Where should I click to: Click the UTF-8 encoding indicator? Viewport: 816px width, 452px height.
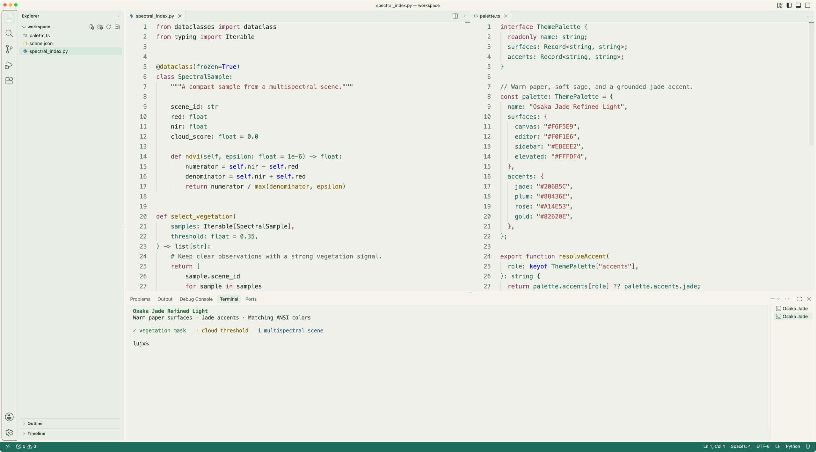(x=763, y=446)
